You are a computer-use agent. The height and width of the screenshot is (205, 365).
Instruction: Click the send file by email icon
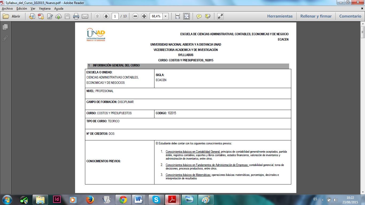[85, 16]
